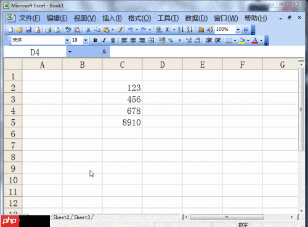The image size is (308, 227).
Task: Click the horizontal scrollbar thumb
Action: [227, 217]
